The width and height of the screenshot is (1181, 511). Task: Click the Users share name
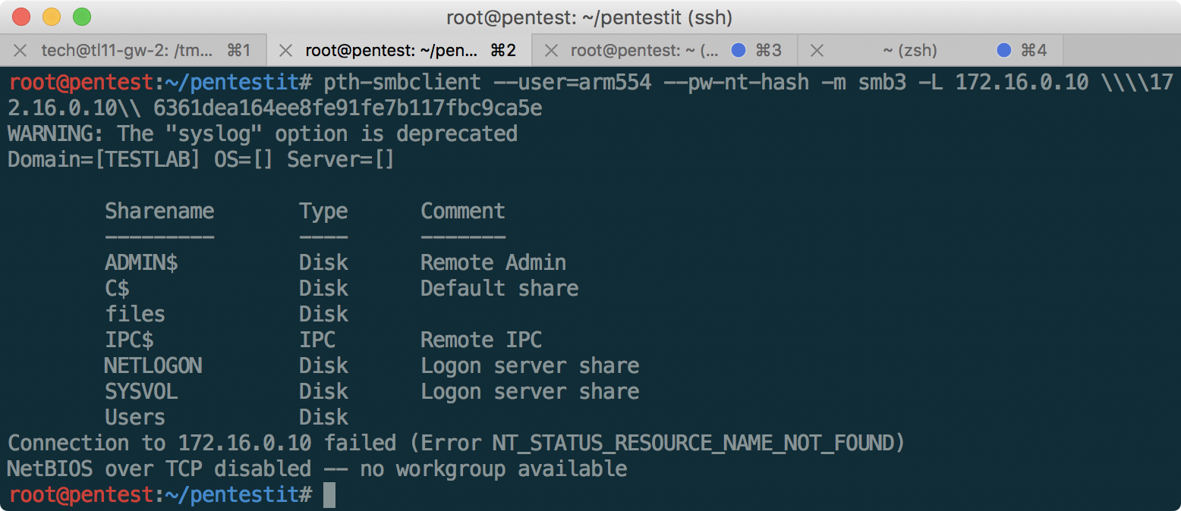click(135, 417)
